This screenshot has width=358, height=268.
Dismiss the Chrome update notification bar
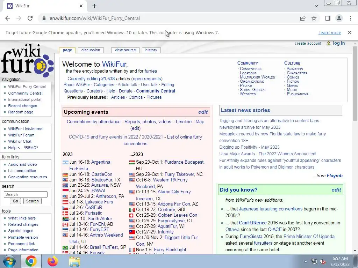tap(349, 32)
